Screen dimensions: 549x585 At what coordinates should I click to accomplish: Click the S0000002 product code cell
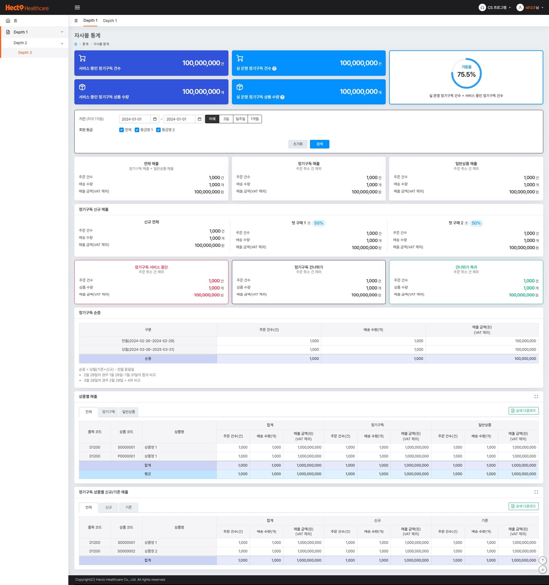pos(126,551)
